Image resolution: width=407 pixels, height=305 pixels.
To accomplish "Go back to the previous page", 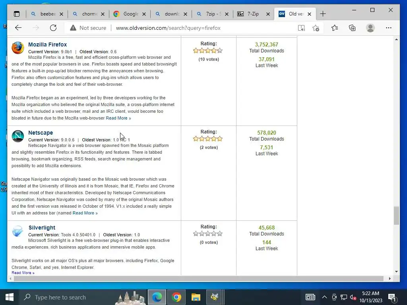I will click(x=18, y=28).
